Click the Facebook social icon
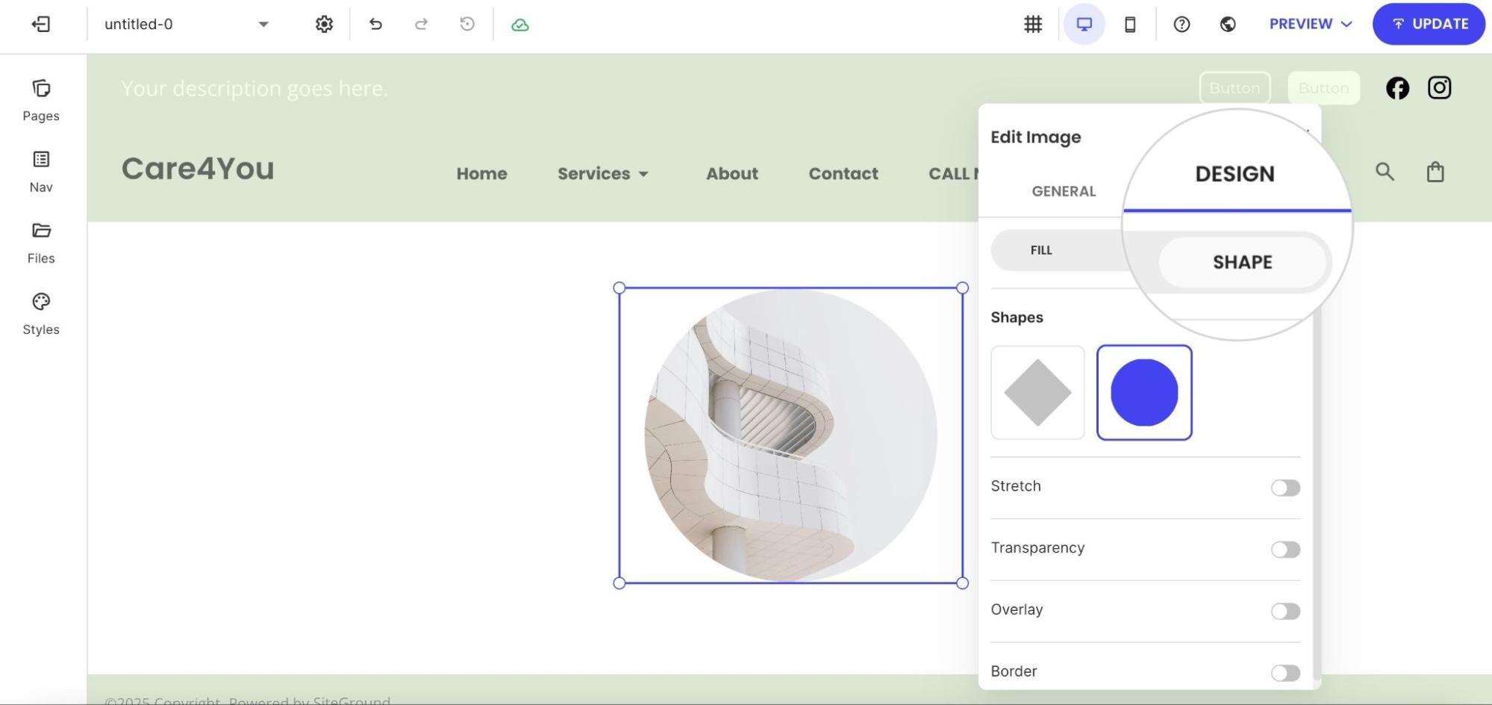Image resolution: width=1492 pixels, height=705 pixels. pyautogui.click(x=1398, y=88)
